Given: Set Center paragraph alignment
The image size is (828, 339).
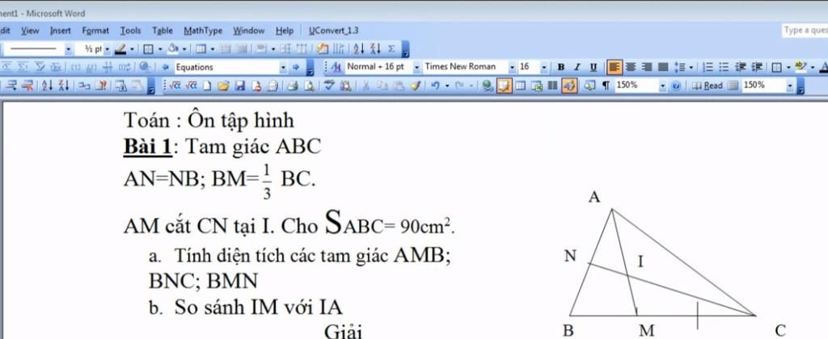Looking at the screenshot, I should tap(630, 67).
